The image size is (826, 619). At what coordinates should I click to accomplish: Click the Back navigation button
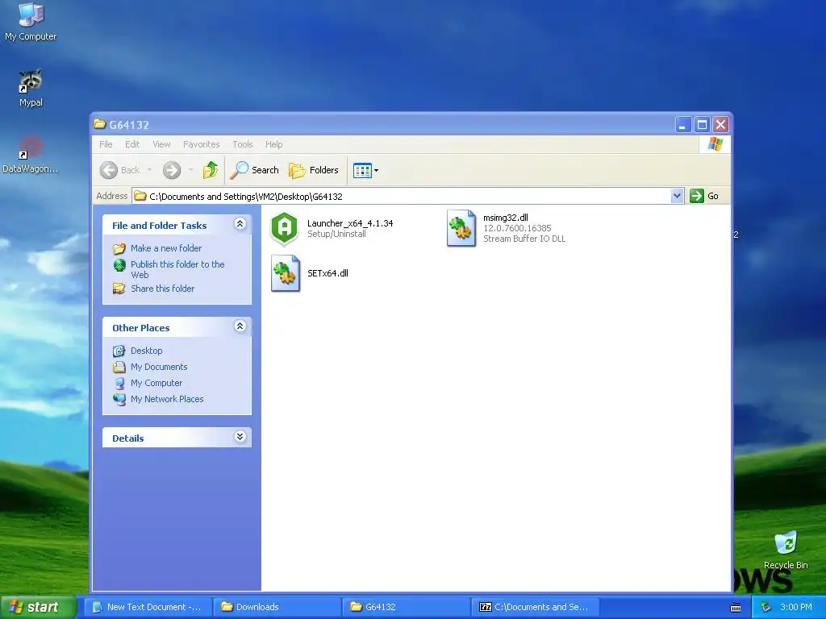[x=119, y=170]
